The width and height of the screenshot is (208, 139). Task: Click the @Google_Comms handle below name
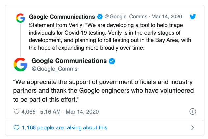(x=54, y=69)
